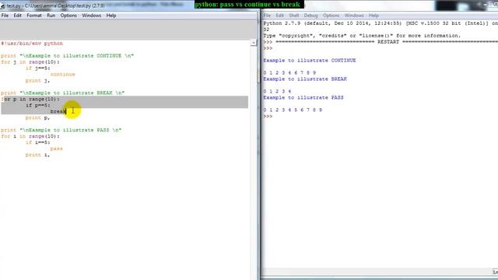498x280 pixels.
Task: Open the Help menu in test.py editor
Action: pos(110,16)
